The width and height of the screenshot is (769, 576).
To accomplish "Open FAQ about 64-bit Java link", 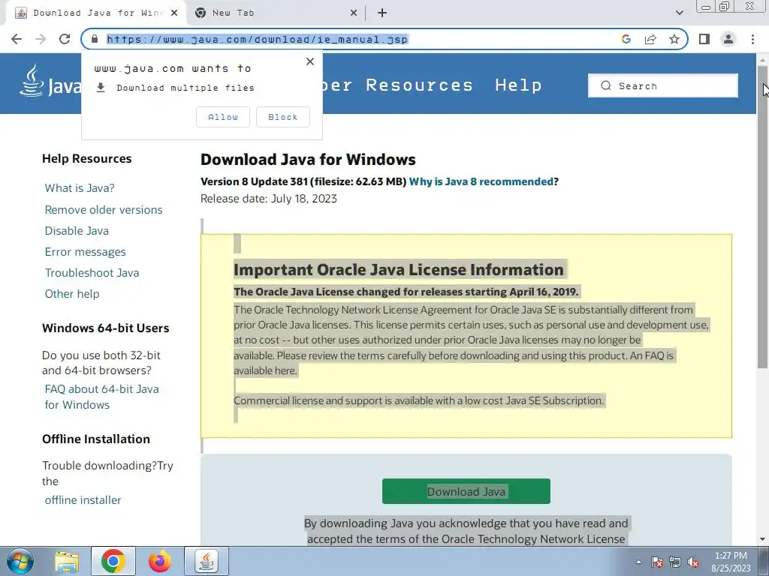I will point(101,397).
